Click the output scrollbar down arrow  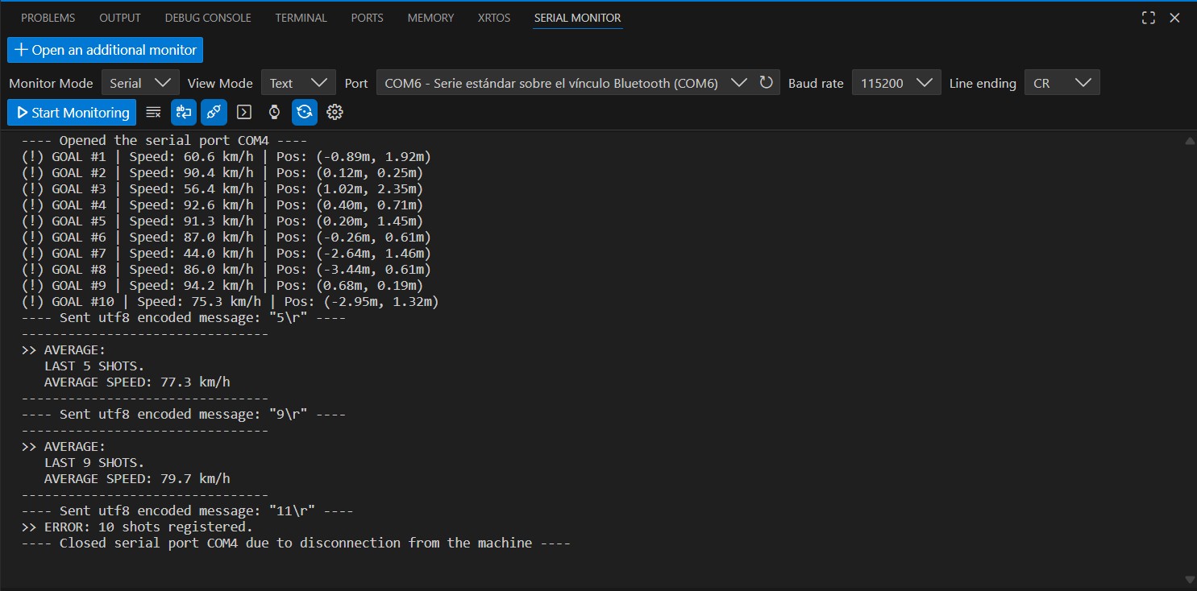tap(1190, 580)
